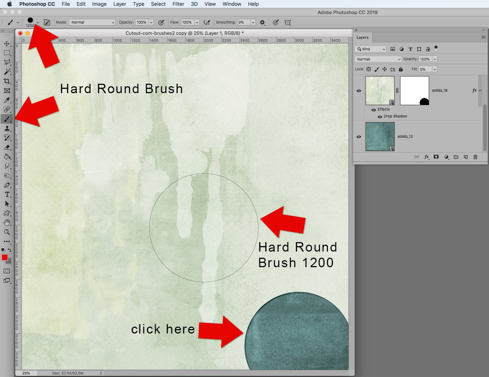Image resolution: width=489 pixels, height=377 pixels.
Task: Open the Window menu
Action: coord(232,4)
